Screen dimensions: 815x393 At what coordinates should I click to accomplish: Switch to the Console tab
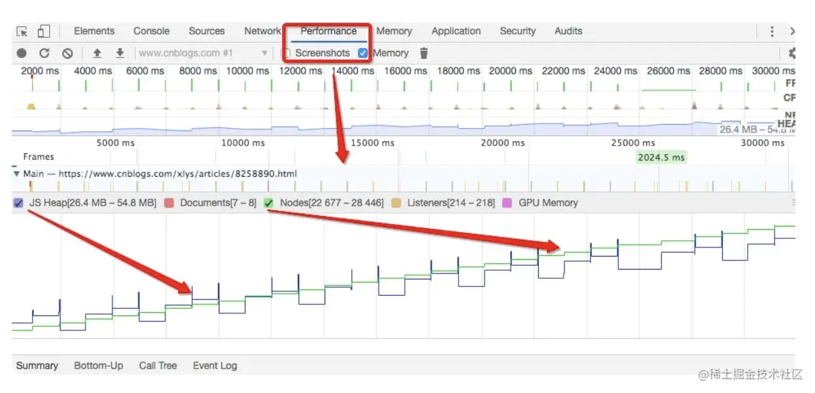[x=152, y=31]
